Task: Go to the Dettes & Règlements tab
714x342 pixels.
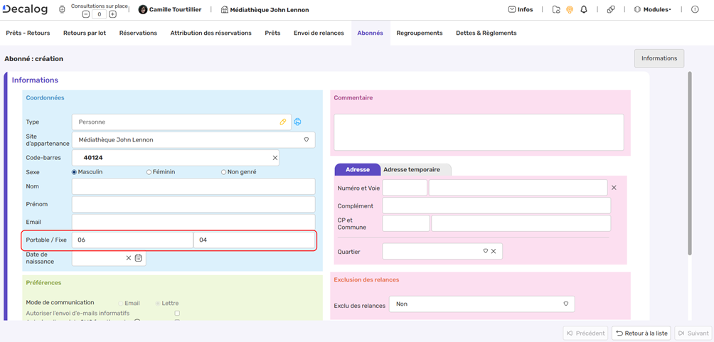Action: (486, 33)
